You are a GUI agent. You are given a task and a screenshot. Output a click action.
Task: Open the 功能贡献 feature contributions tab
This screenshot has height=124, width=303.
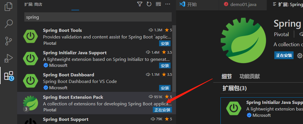pos(250,76)
